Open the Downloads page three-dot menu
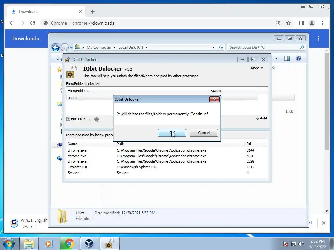The height and width of the screenshot is (250, 334). tap(318, 38)
